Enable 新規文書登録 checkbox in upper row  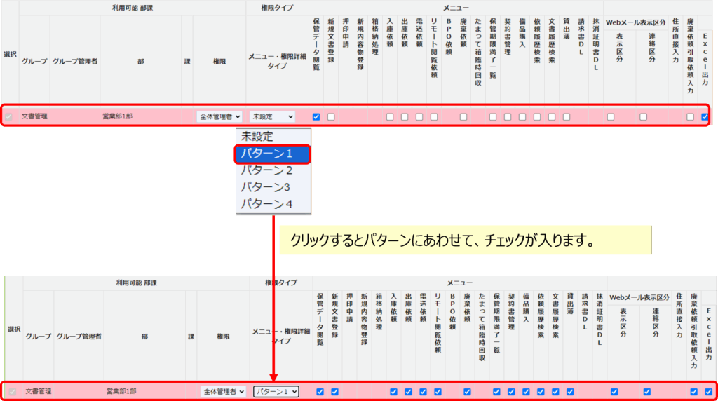coord(331,117)
